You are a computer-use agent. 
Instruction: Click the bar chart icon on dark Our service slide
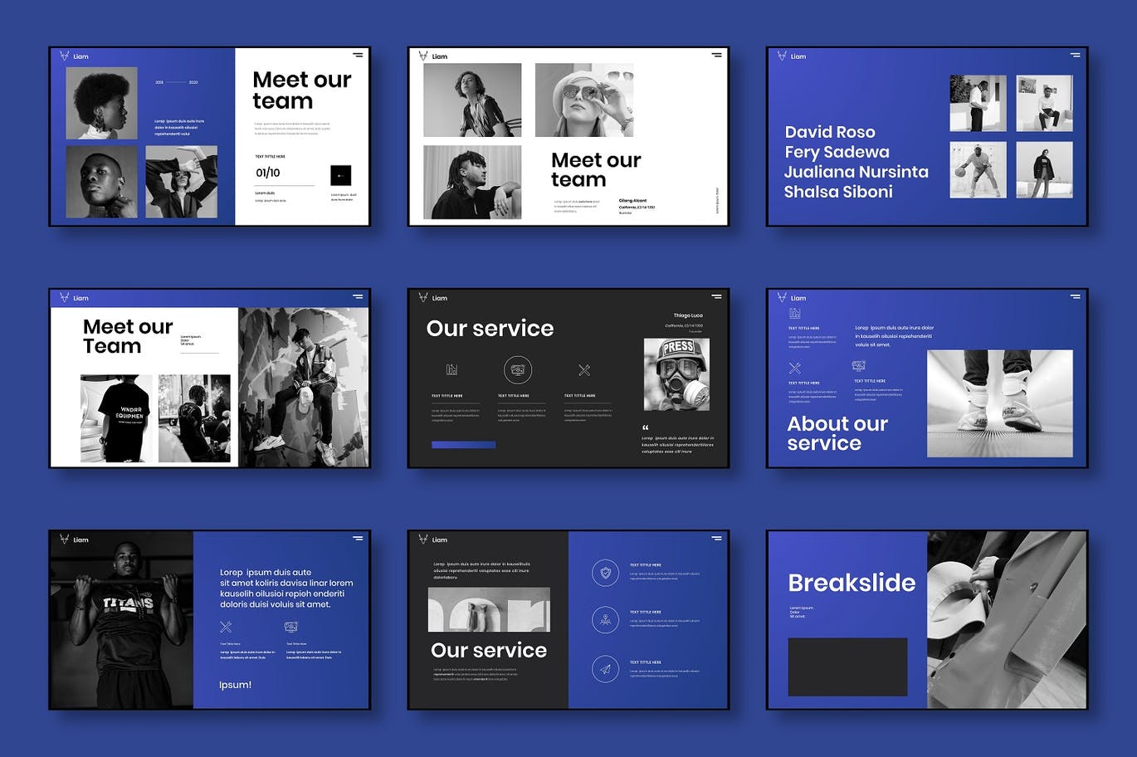coord(451,370)
